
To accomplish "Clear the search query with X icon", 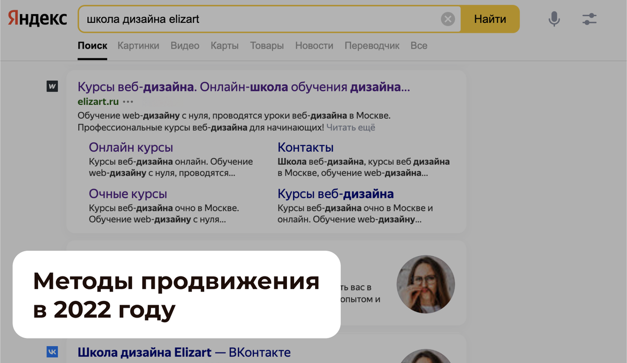I will click(448, 19).
